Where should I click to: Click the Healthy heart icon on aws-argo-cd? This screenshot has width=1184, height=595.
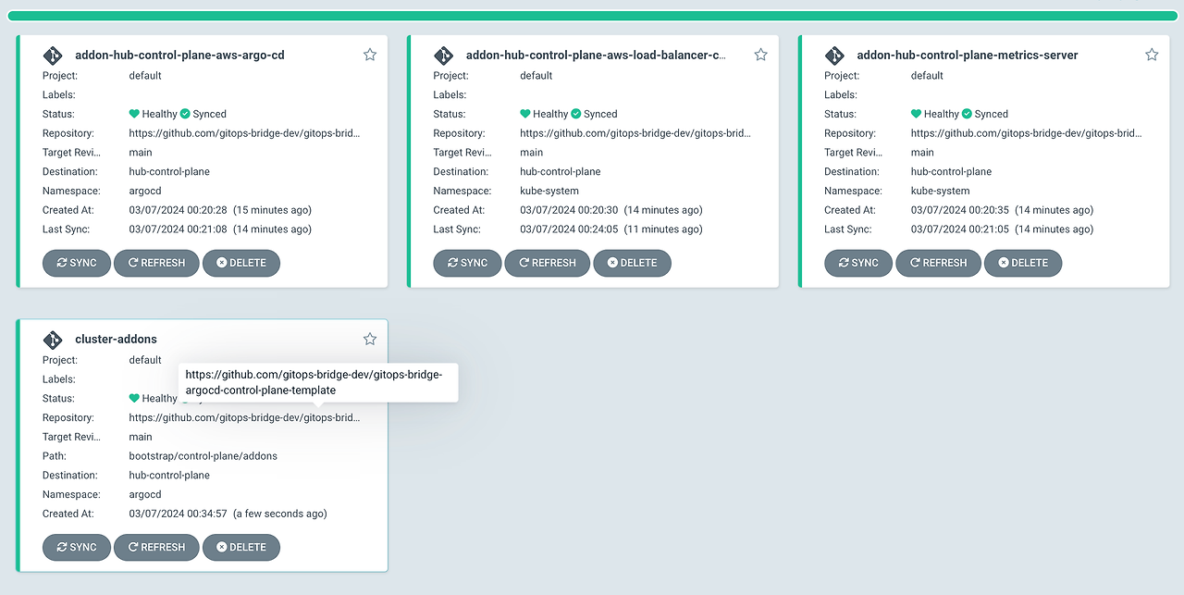click(x=134, y=114)
